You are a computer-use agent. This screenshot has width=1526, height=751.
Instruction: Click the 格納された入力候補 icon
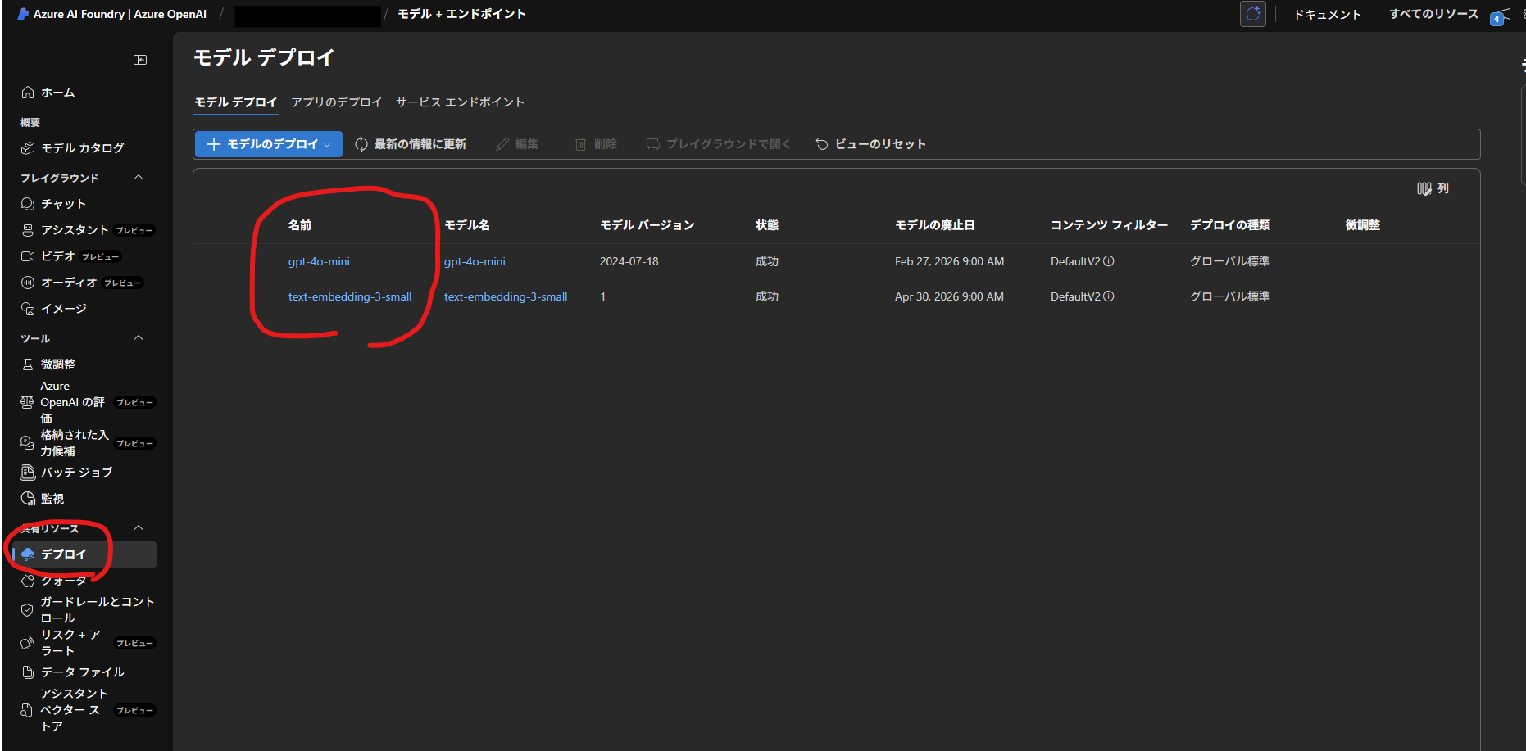(x=27, y=443)
